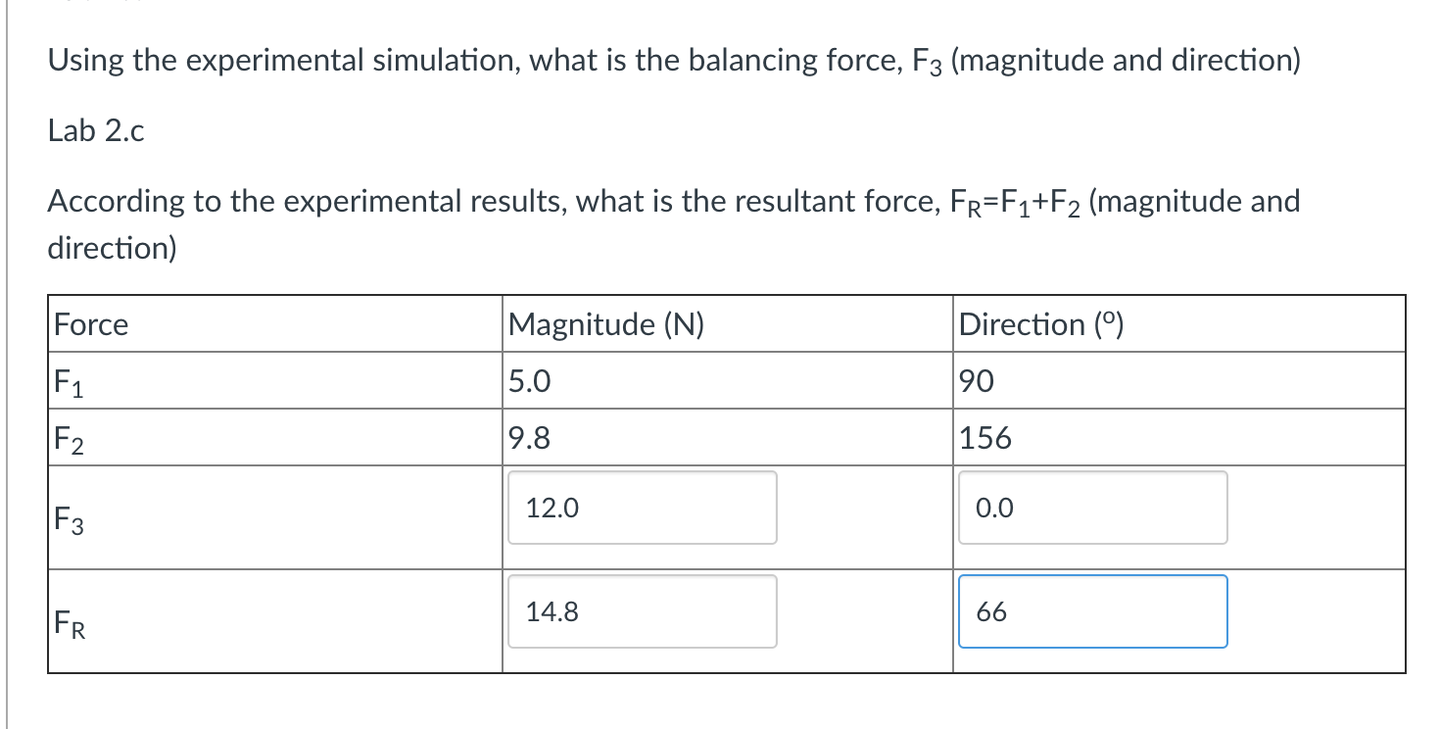Viewport: 1440px width, 729px height.
Task: Click the word direction below the question
Action: point(113,248)
